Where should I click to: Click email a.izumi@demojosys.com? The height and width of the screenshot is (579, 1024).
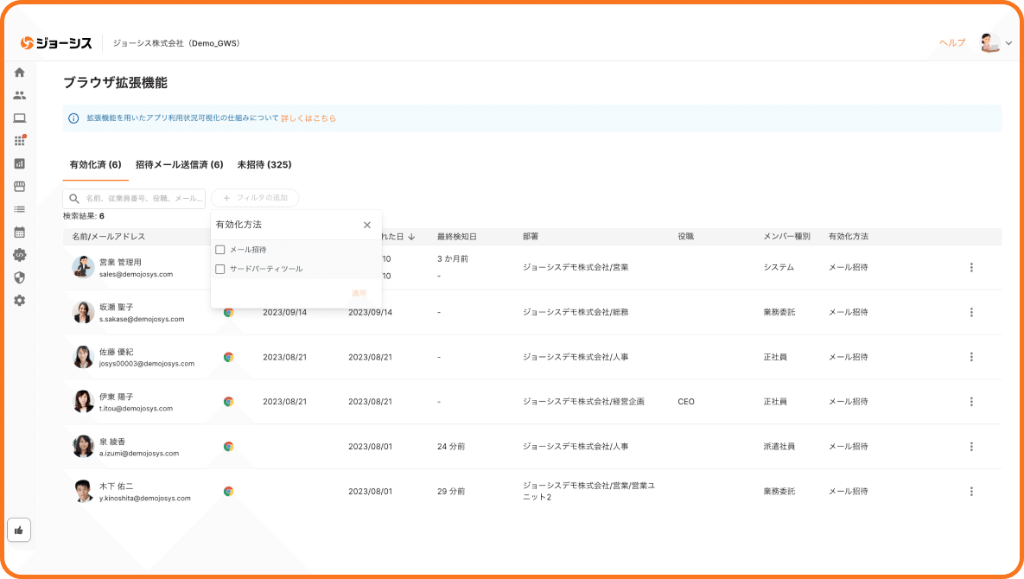pos(139,454)
